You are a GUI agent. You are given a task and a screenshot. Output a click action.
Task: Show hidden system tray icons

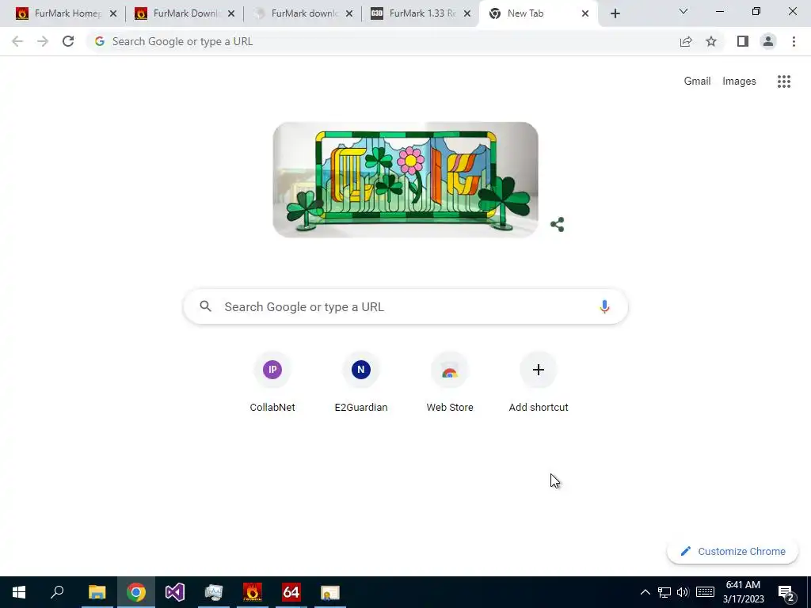(645, 592)
